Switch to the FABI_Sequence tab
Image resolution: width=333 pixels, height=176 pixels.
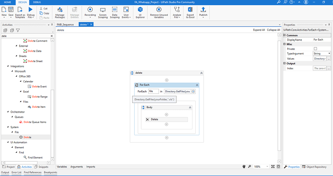point(65,24)
